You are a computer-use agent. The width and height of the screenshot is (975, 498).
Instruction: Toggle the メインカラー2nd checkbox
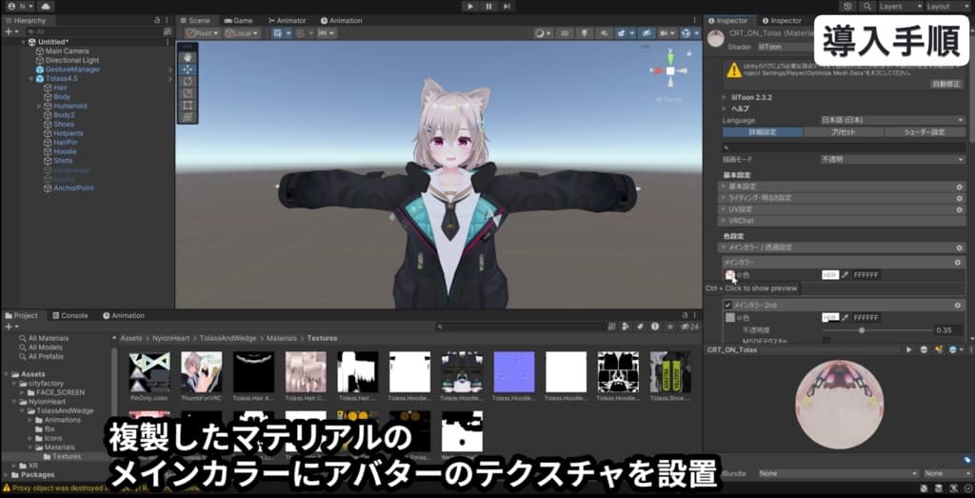[x=727, y=306]
